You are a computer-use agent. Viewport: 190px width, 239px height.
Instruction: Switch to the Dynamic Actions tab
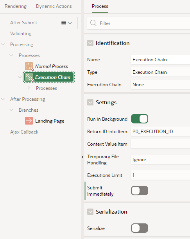(x=54, y=6)
